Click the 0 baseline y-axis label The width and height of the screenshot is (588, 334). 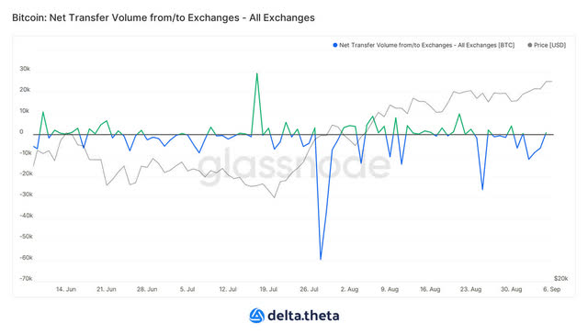pyautogui.click(x=21, y=132)
